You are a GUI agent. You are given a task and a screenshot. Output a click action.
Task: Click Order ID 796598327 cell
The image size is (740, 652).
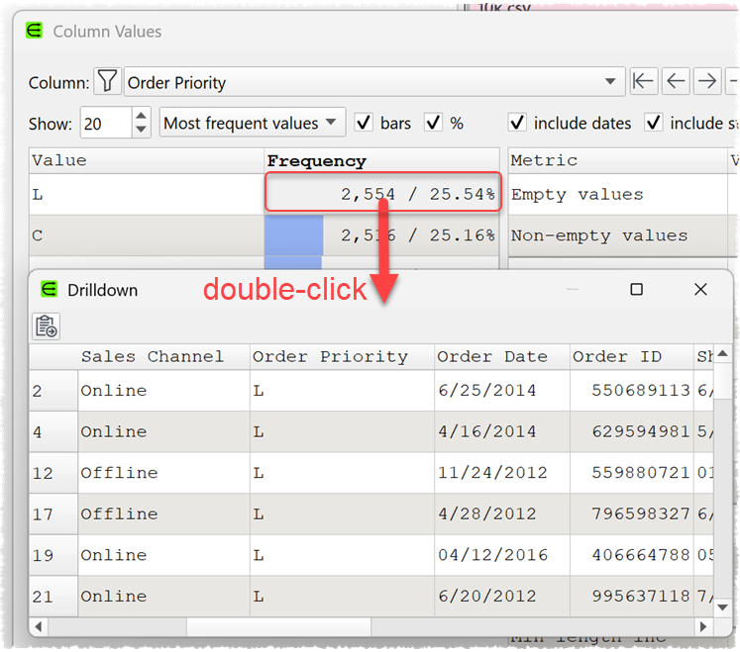click(631, 513)
